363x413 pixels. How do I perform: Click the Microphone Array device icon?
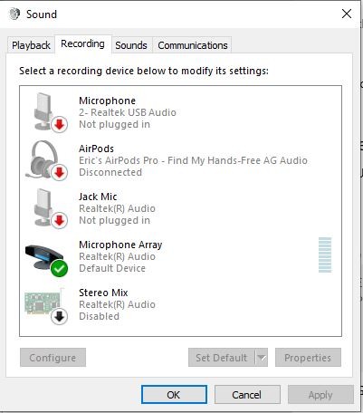point(47,259)
